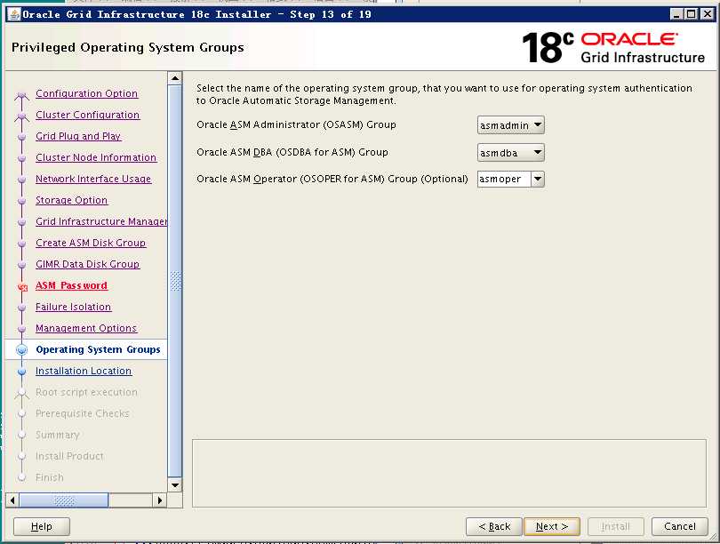Click the red error icon beside ASM Password
The image size is (720, 544).
pos(22,287)
